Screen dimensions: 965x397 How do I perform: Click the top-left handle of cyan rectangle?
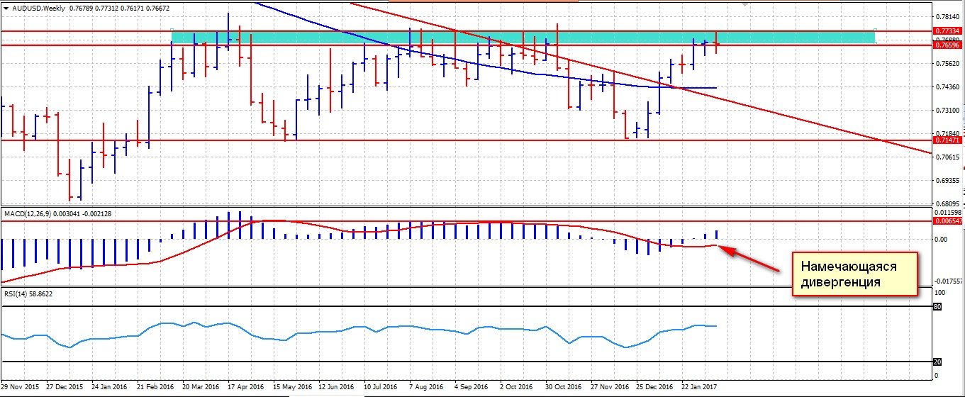[x=172, y=30]
